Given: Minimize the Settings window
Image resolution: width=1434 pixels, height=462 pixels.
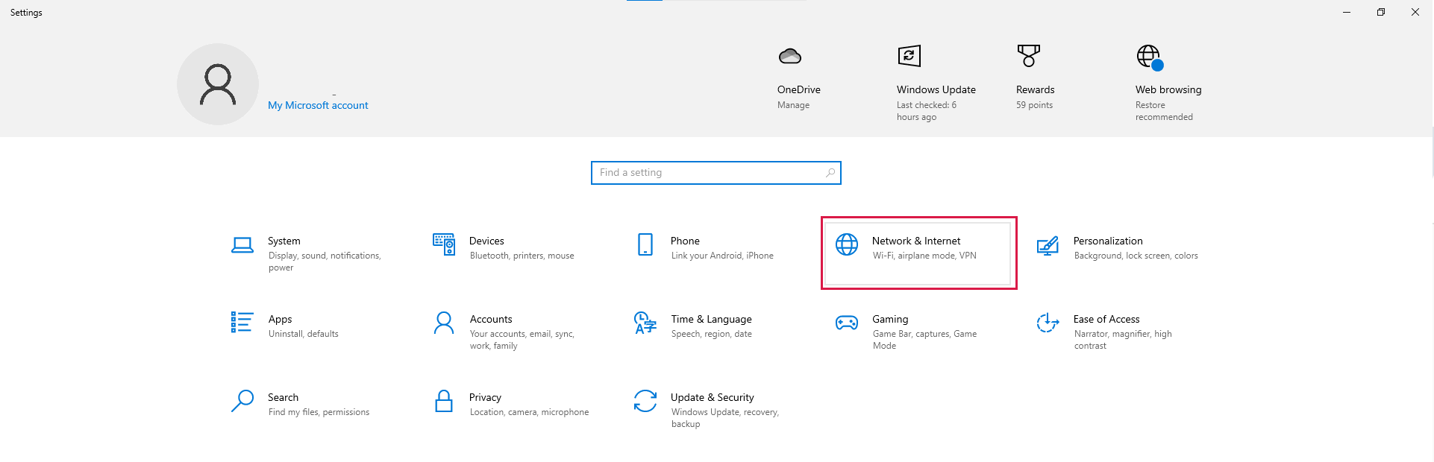Looking at the screenshot, I should (1347, 12).
